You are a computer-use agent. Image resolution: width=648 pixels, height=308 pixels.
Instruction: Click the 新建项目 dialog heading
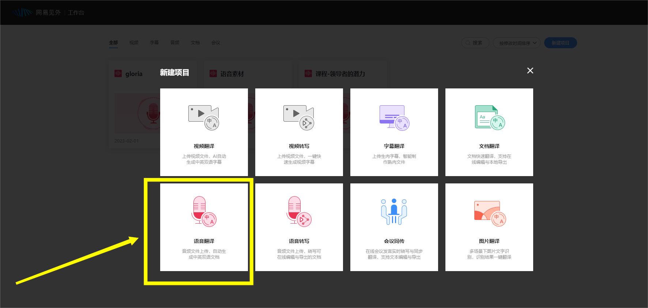(174, 72)
